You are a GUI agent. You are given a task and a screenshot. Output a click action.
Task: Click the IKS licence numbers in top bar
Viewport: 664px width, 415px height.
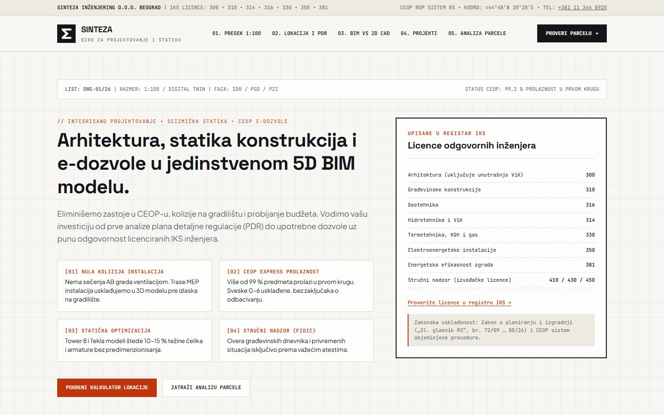click(x=249, y=7)
